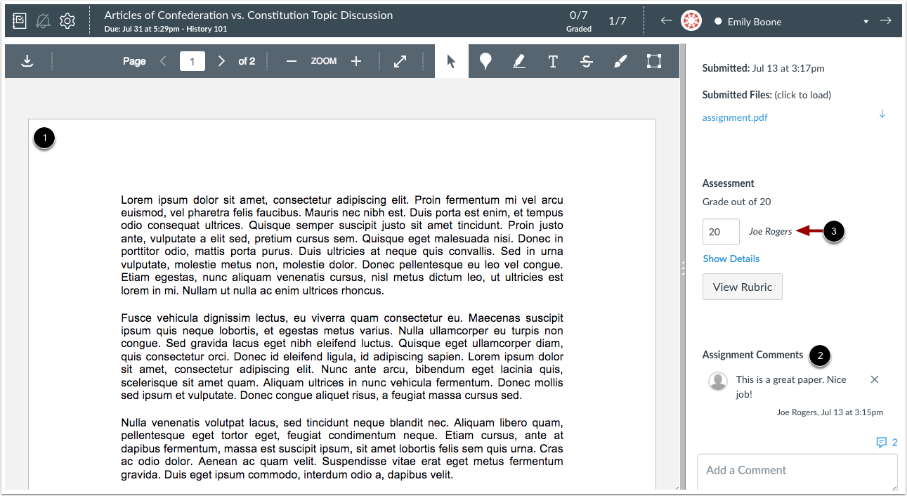
Task: Open the assignment.pdf submitted file
Action: pyautogui.click(x=735, y=117)
